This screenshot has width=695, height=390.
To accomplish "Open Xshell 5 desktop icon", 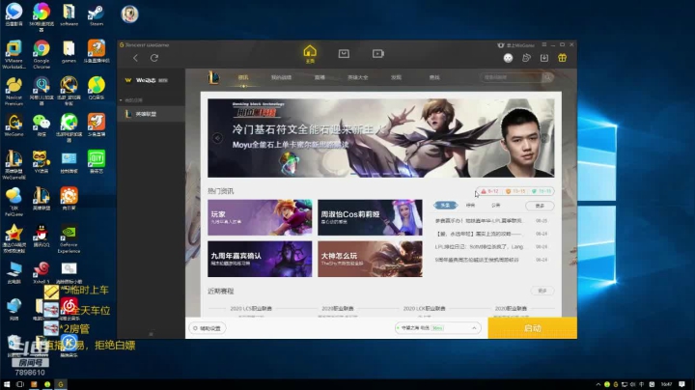I will [42, 272].
